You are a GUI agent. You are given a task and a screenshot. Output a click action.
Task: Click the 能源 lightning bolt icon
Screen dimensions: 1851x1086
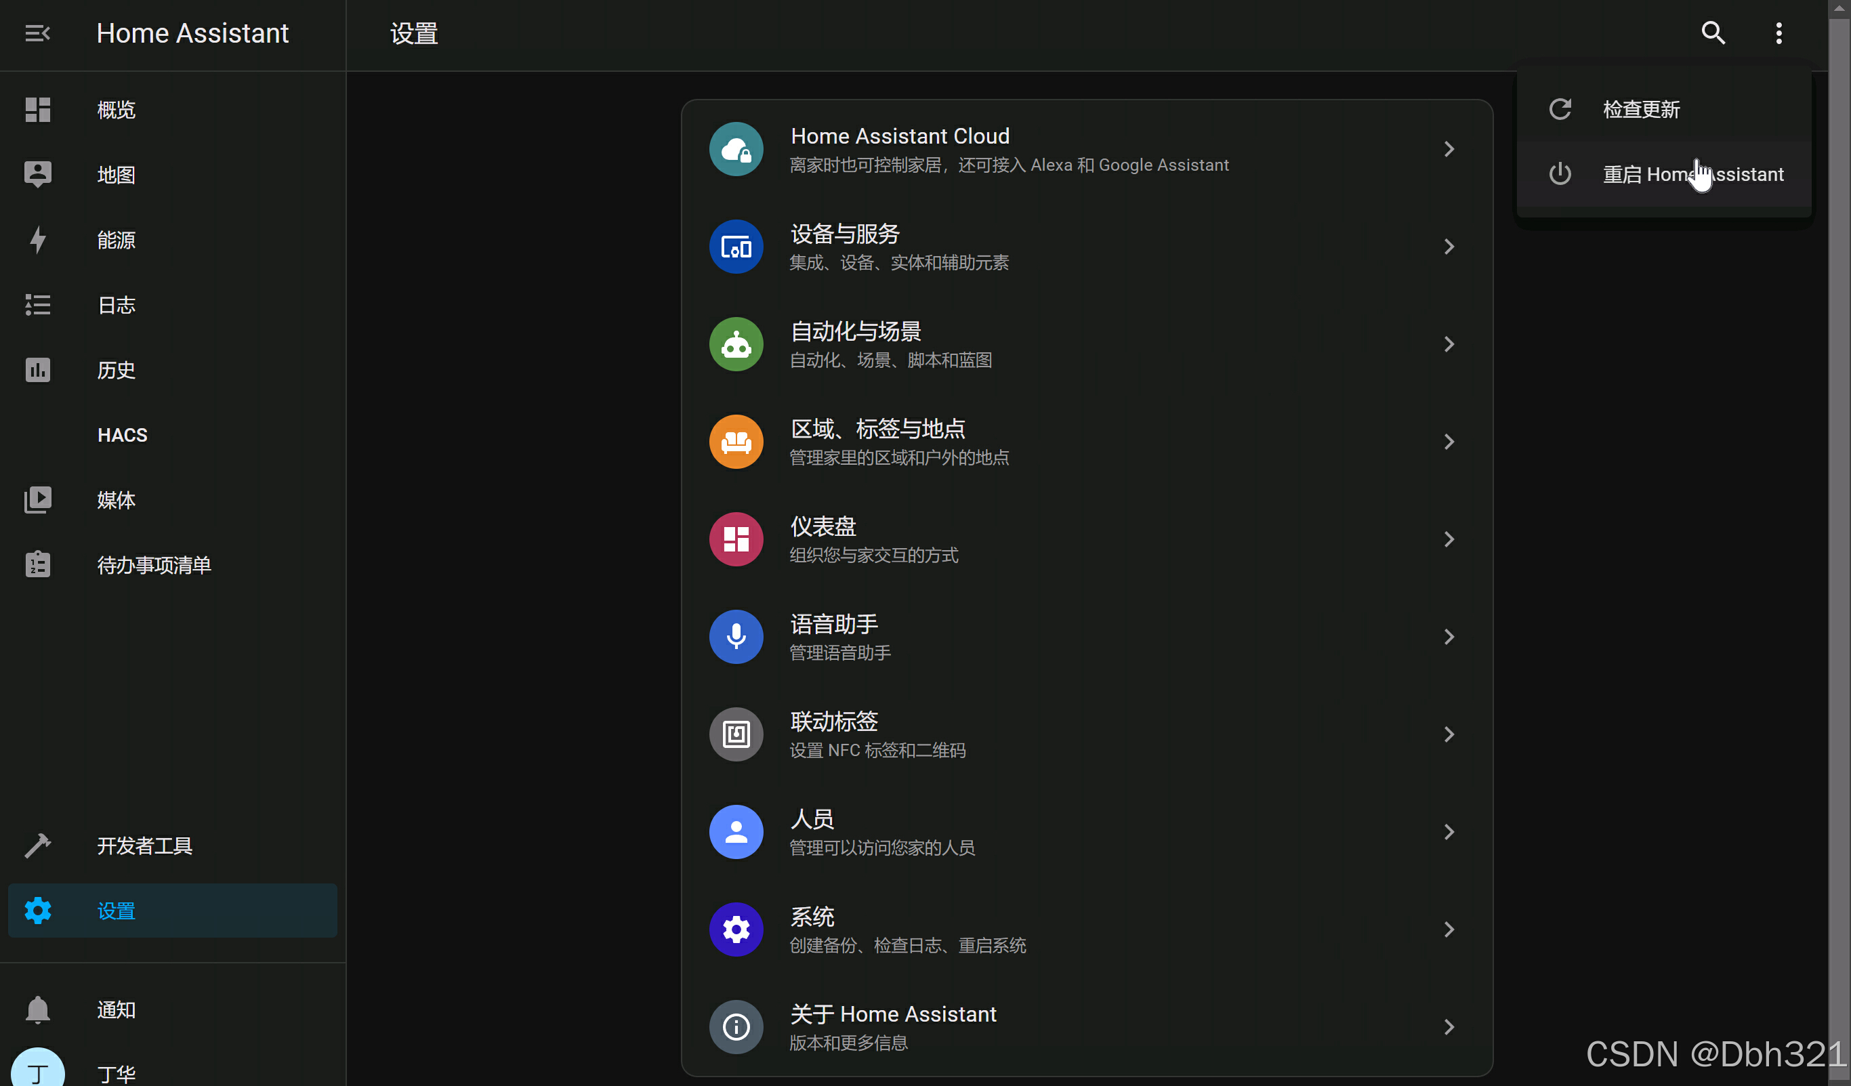(37, 239)
